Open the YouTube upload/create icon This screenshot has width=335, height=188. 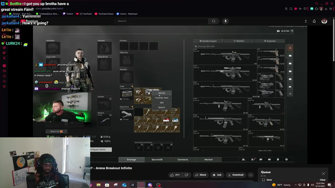306,21
